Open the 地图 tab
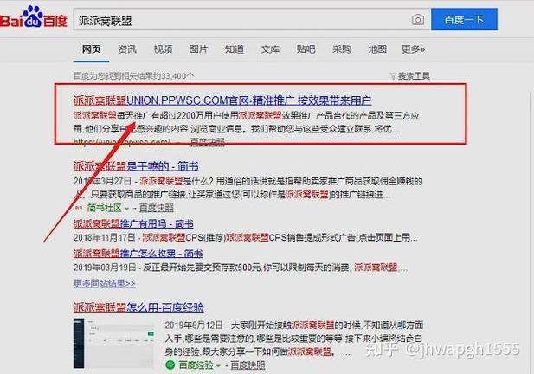Viewport: 534px width, 374px height. [377, 49]
